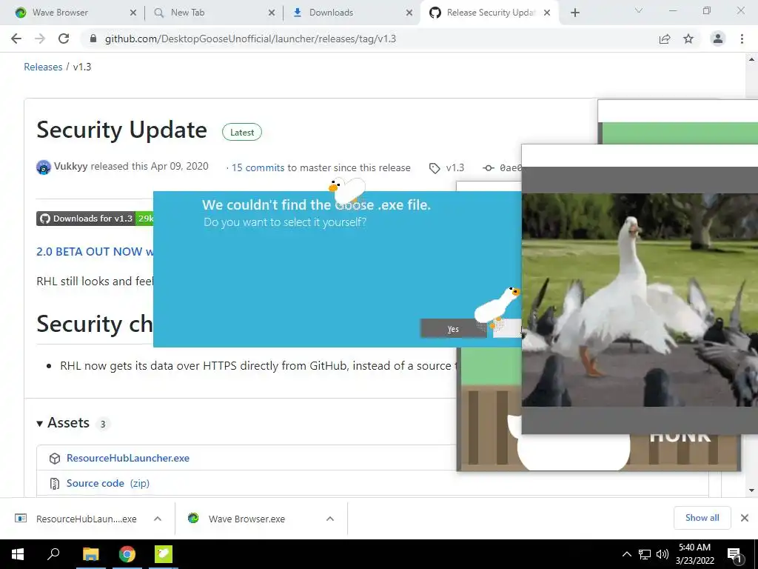This screenshot has height=569, width=758.
Task: Expand options for ResourceHubLaun....exe download
Action: point(158,519)
